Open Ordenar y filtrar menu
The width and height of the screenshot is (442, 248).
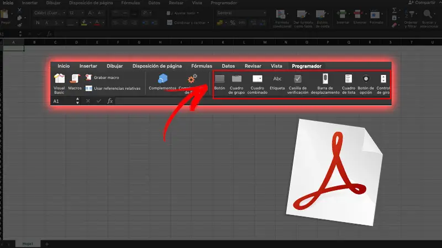(x=411, y=19)
